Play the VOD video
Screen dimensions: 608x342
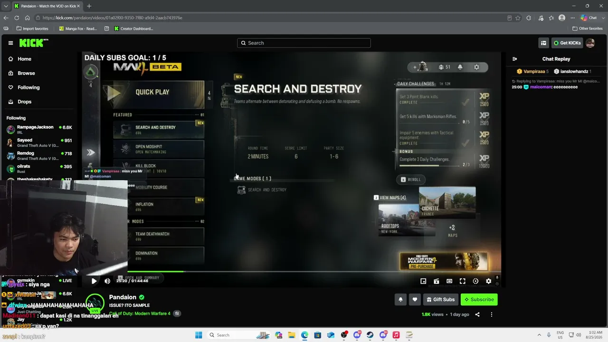pos(94,281)
